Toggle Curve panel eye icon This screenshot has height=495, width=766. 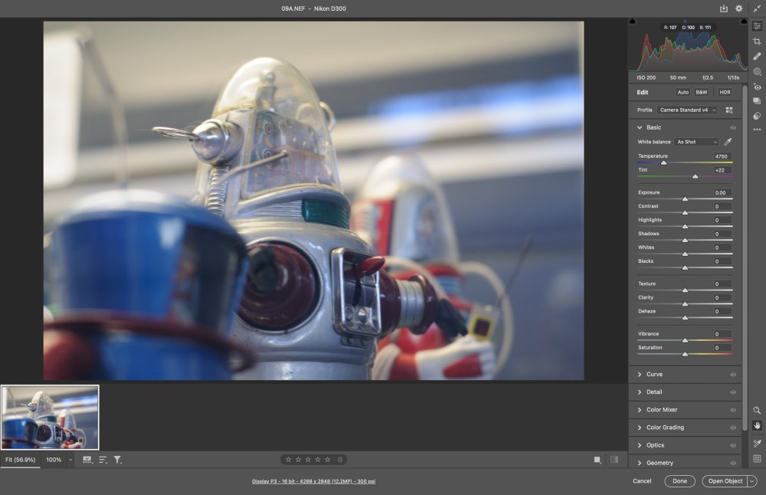point(733,375)
